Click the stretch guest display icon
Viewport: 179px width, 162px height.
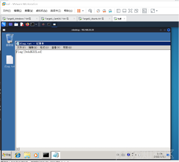[x=153, y=11]
